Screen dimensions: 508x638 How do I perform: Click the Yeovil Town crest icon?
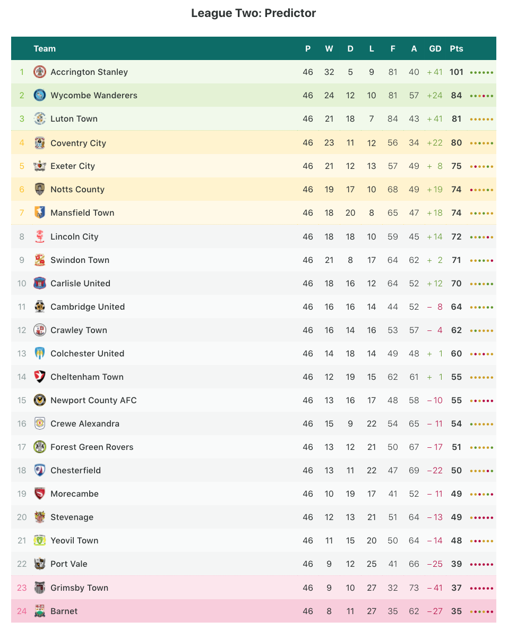coord(40,540)
